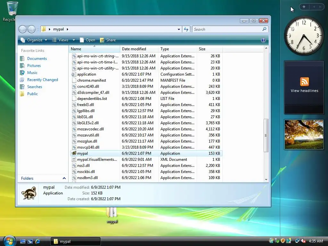328x246 pixels.
Task: Open recent pages dropdown next to Forward
Action: coord(38,29)
